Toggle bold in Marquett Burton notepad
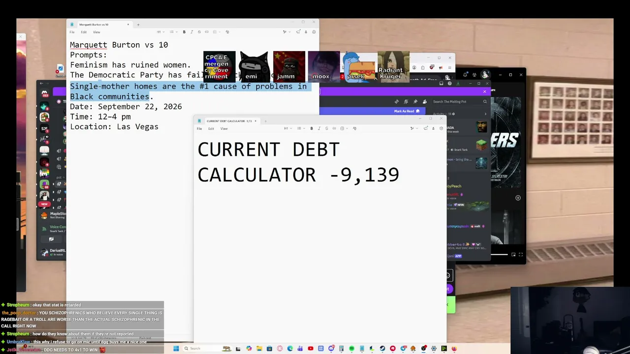The width and height of the screenshot is (630, 354). point(184,32)
